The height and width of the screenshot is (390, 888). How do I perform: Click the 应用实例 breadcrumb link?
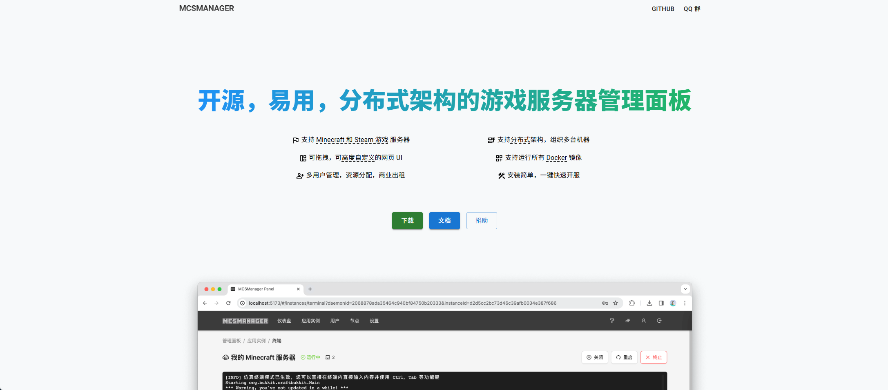[x=256, y=341]
